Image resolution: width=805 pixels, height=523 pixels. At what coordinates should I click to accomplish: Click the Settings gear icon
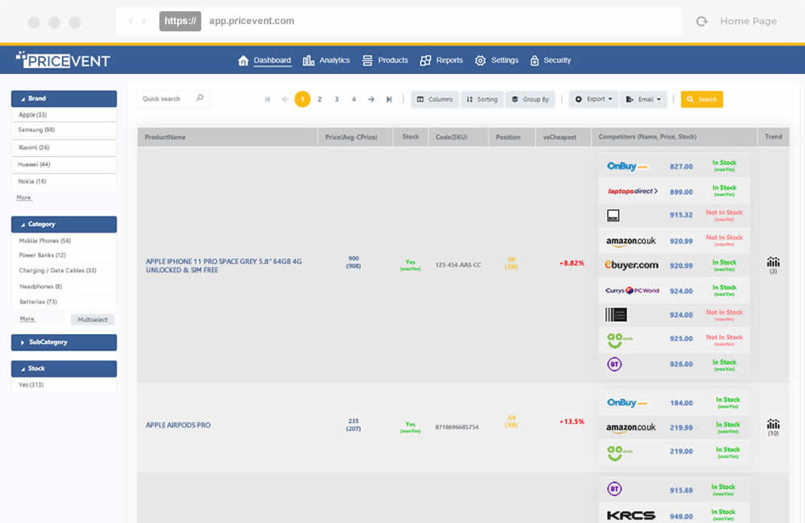(x=480, y=60)
